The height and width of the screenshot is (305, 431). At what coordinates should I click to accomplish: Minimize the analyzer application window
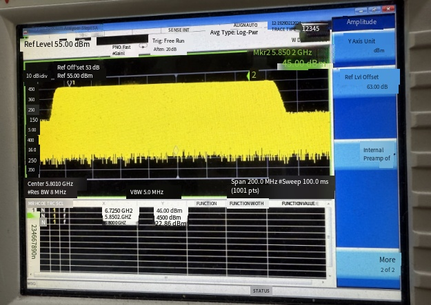point(361,10)
